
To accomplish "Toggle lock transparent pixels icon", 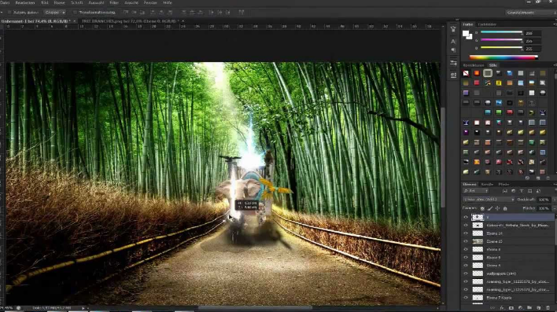I will click(482, 208).
